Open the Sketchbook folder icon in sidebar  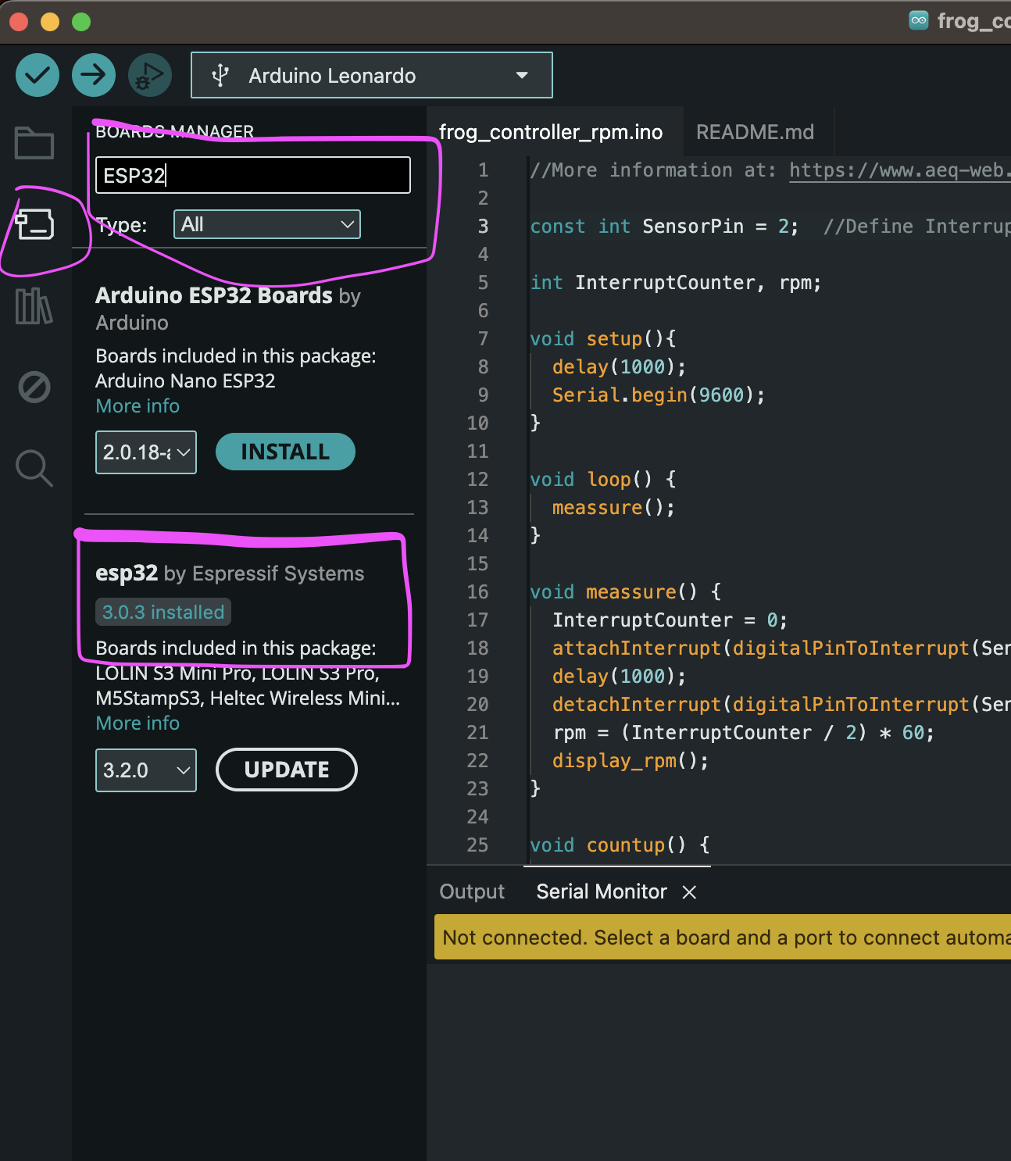34,143
